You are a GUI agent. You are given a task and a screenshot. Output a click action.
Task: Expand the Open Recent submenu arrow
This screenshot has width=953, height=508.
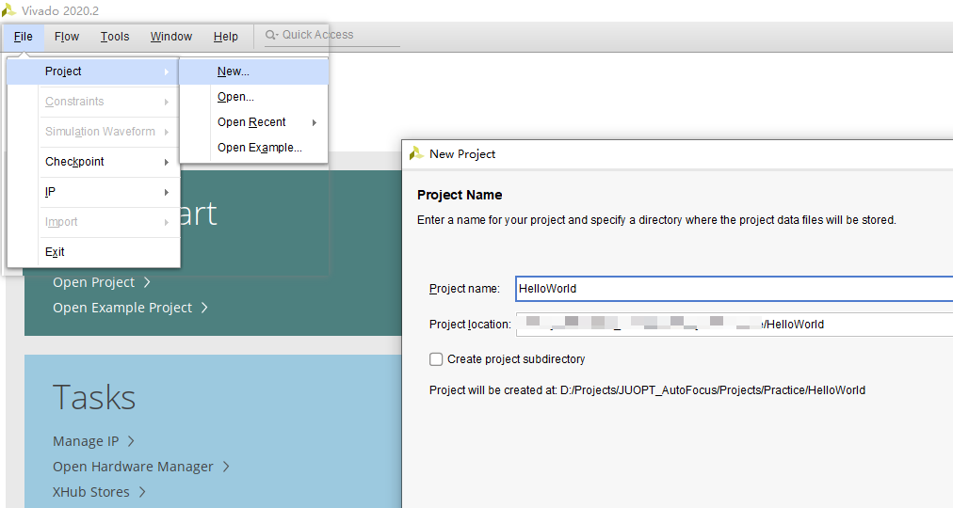(315, 122)
